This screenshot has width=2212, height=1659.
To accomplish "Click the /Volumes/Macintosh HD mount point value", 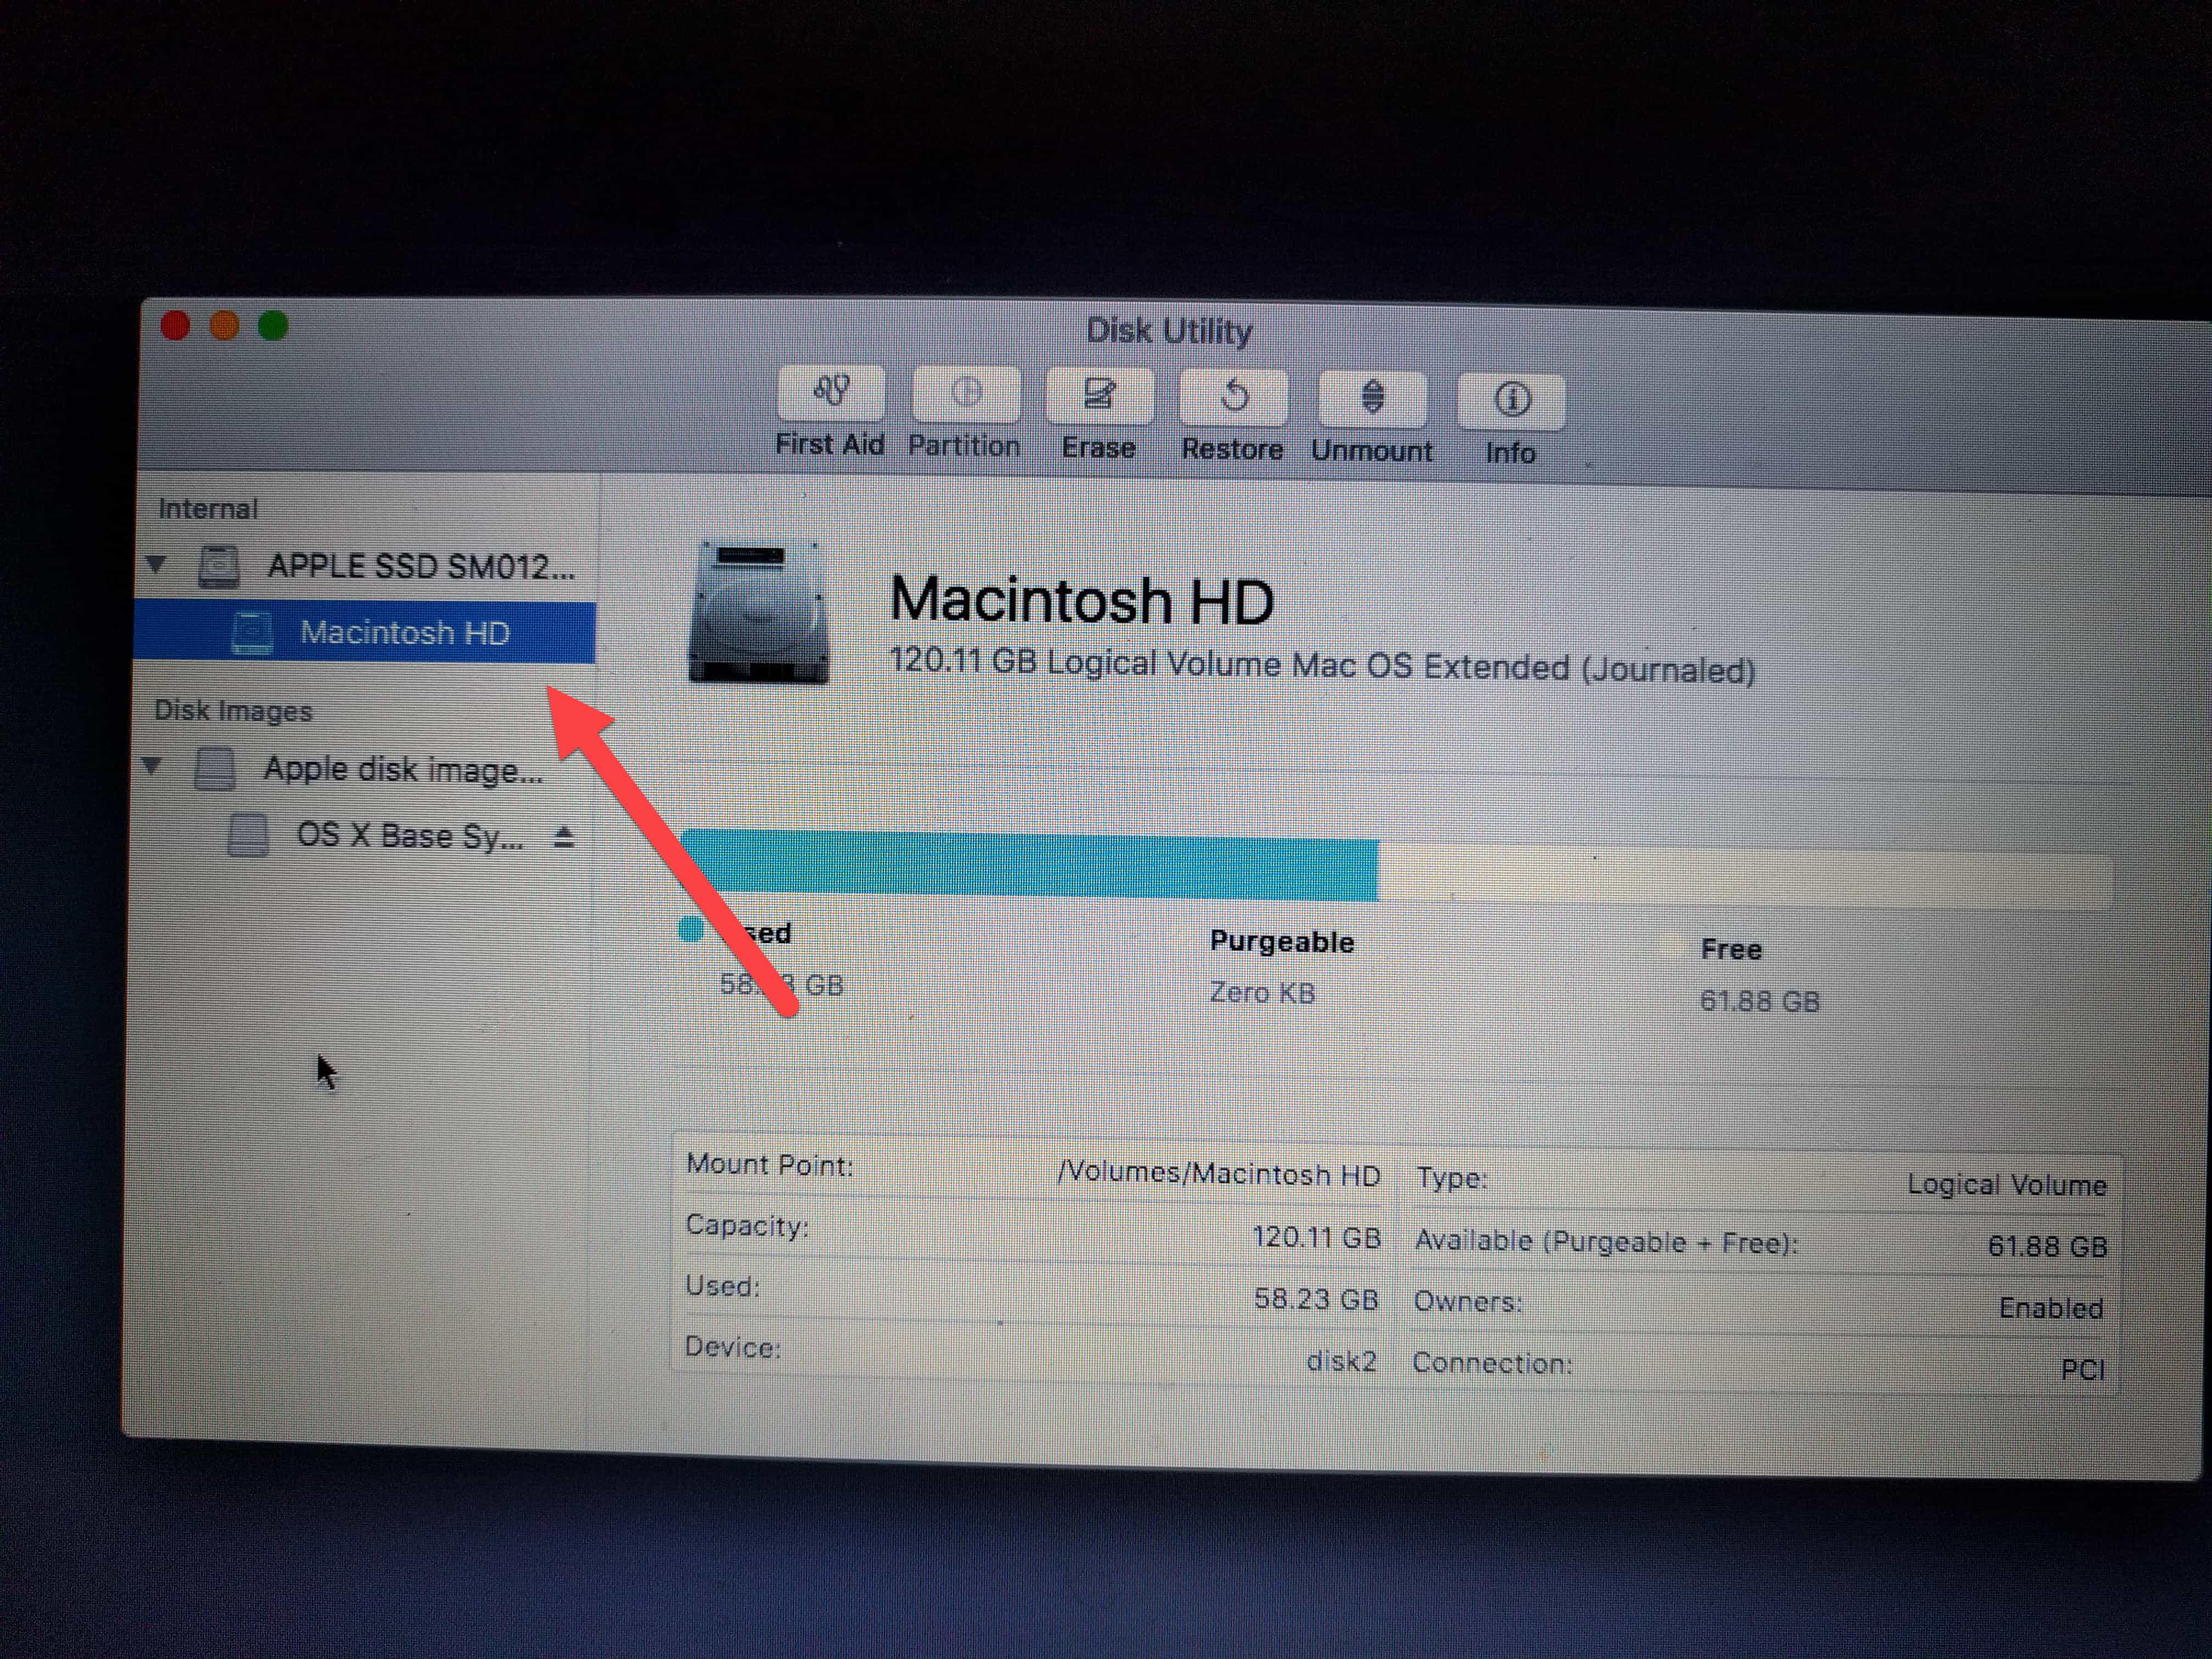I will (x=1219, y=1173).
